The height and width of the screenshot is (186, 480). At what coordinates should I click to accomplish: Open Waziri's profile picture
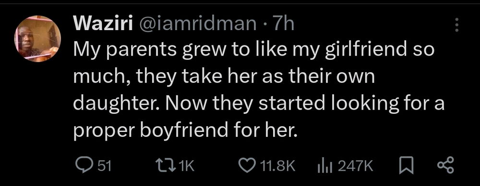pos(37,39)
